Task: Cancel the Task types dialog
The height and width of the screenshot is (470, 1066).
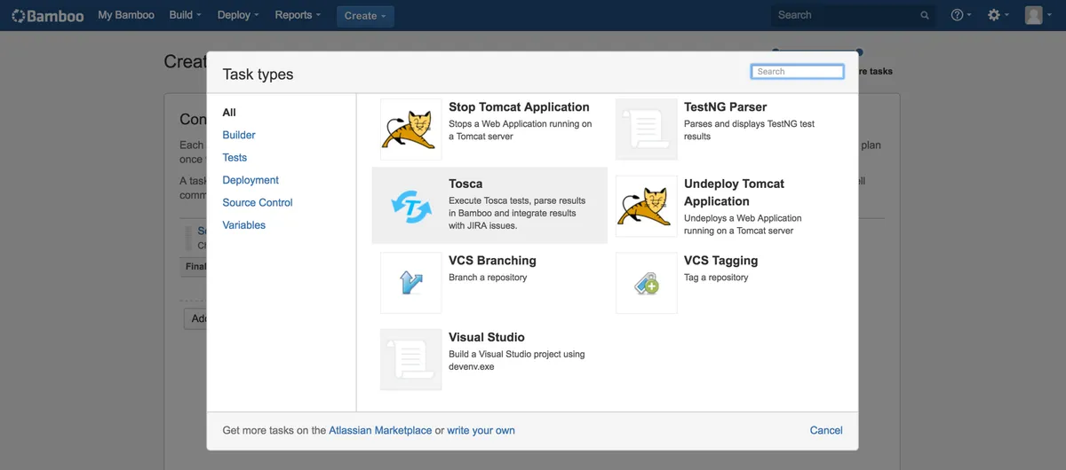Action: coord(826,430)
